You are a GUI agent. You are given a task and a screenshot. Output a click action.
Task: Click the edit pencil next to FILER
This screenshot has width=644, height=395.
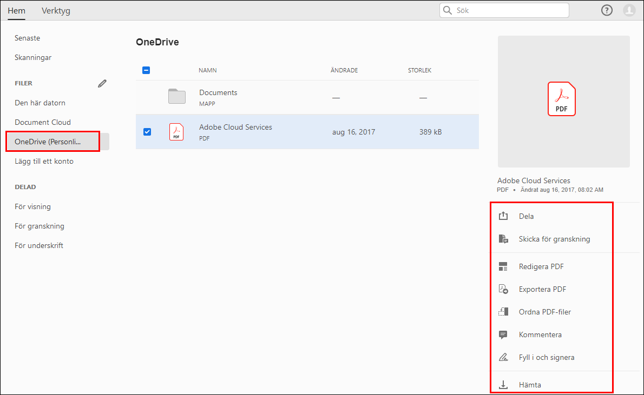[102, 83]
